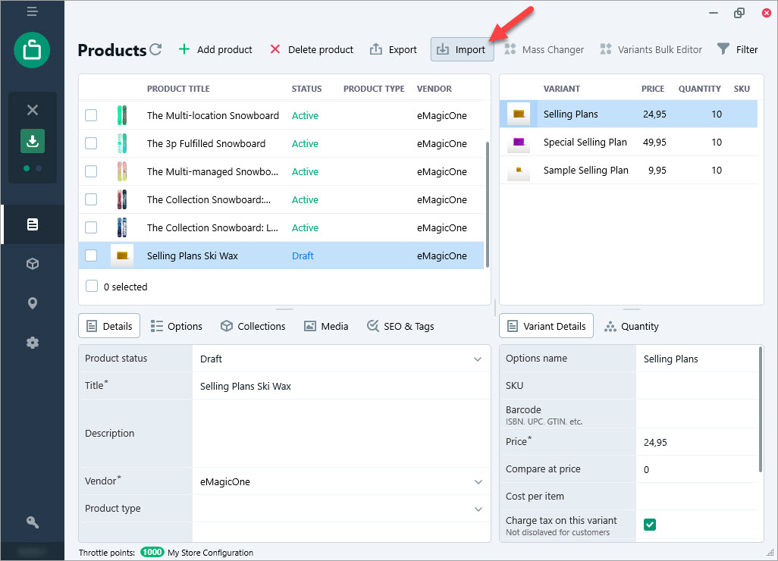Switch to the Collections tab

coord(253,326)
